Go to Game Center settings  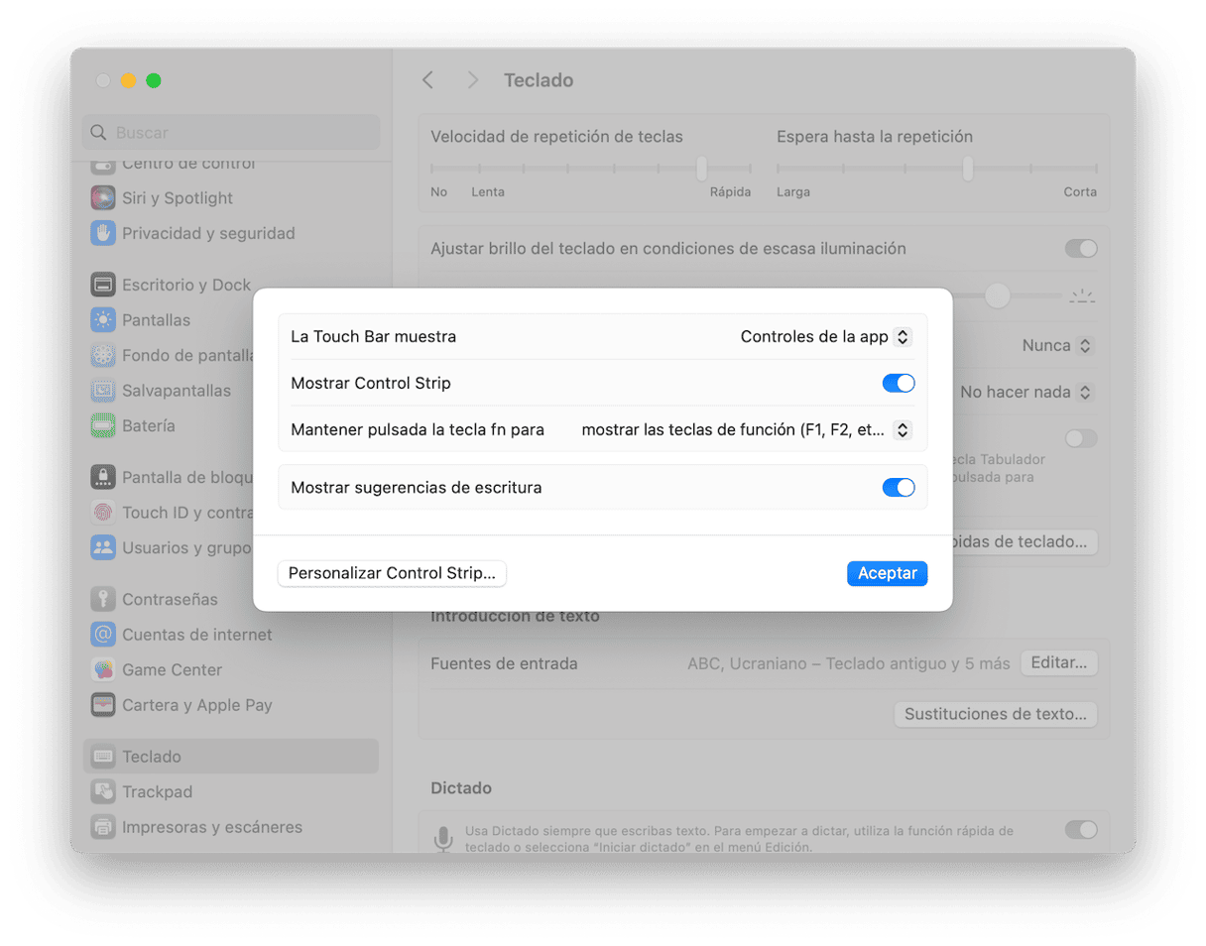point(231,670)
